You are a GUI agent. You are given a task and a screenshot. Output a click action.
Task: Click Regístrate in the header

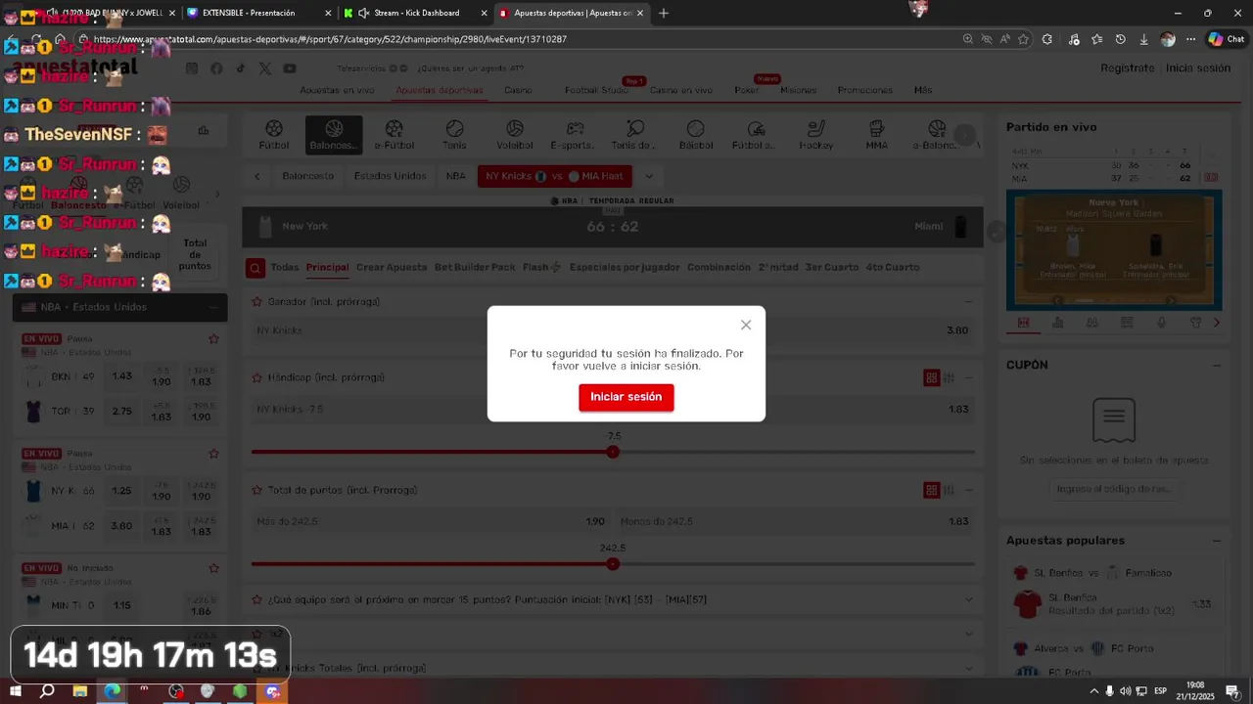tap(1128, 68)
